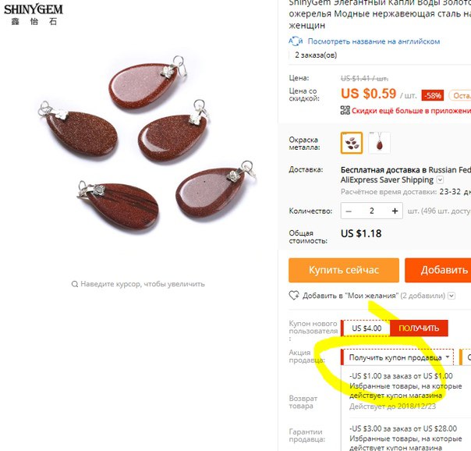
Task: Click the quantity input field showing 2
Action: click(x=371, y=211)
